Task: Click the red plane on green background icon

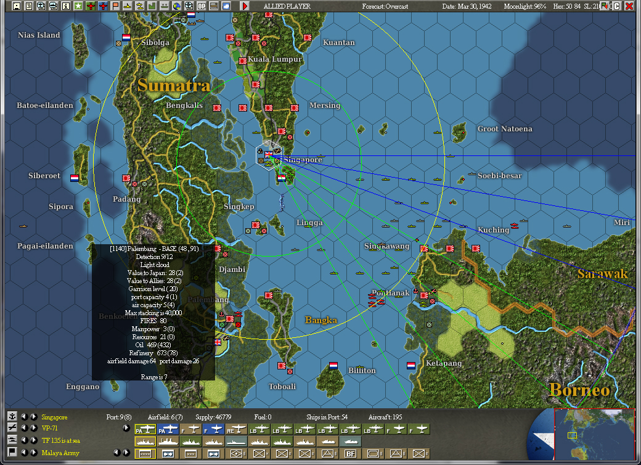Action: click(x=91, y=6)
